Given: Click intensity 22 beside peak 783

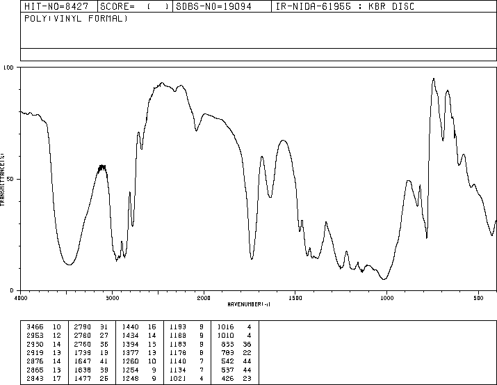Looking at the screenshot, I should (247, 352).
